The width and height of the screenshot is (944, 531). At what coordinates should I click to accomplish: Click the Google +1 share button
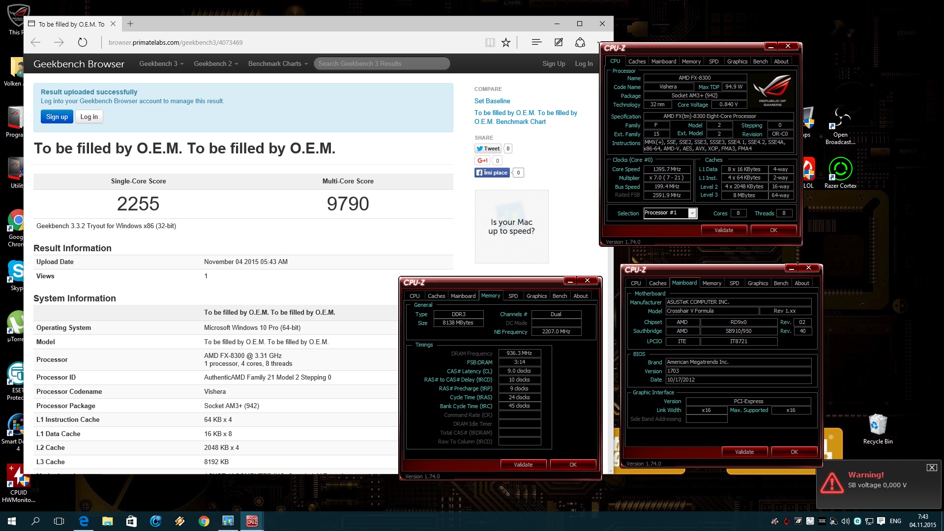(x=482, y=160)
